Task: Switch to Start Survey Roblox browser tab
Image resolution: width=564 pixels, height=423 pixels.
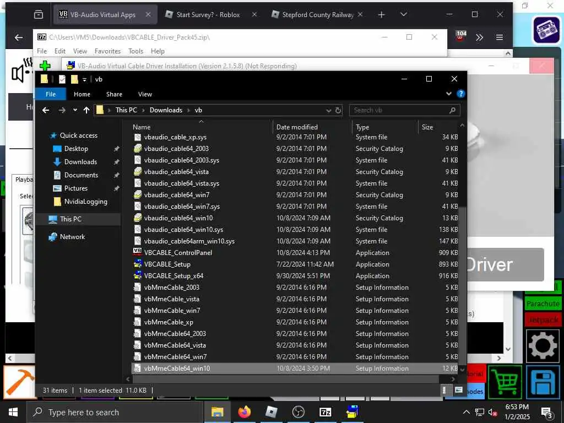Action: [x=208, y=15]
